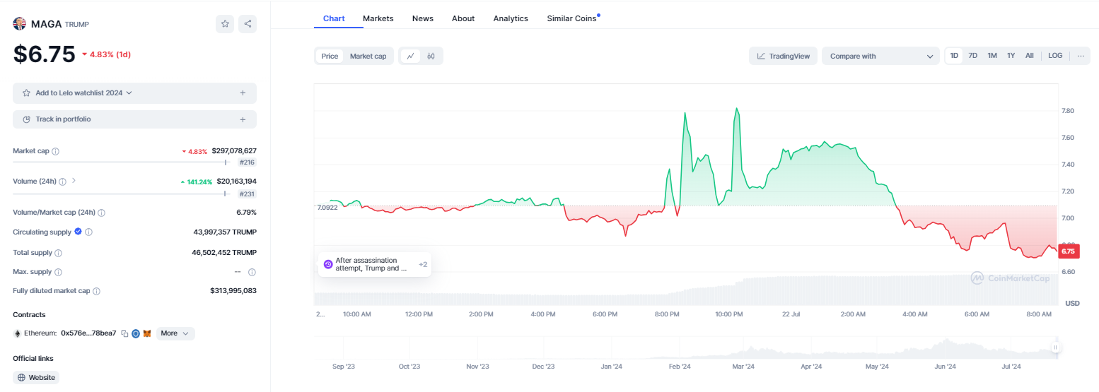Open the About tab

(x=463, y=18)
